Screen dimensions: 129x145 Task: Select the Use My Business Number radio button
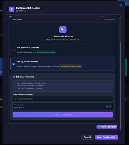[x=14, y=64]
